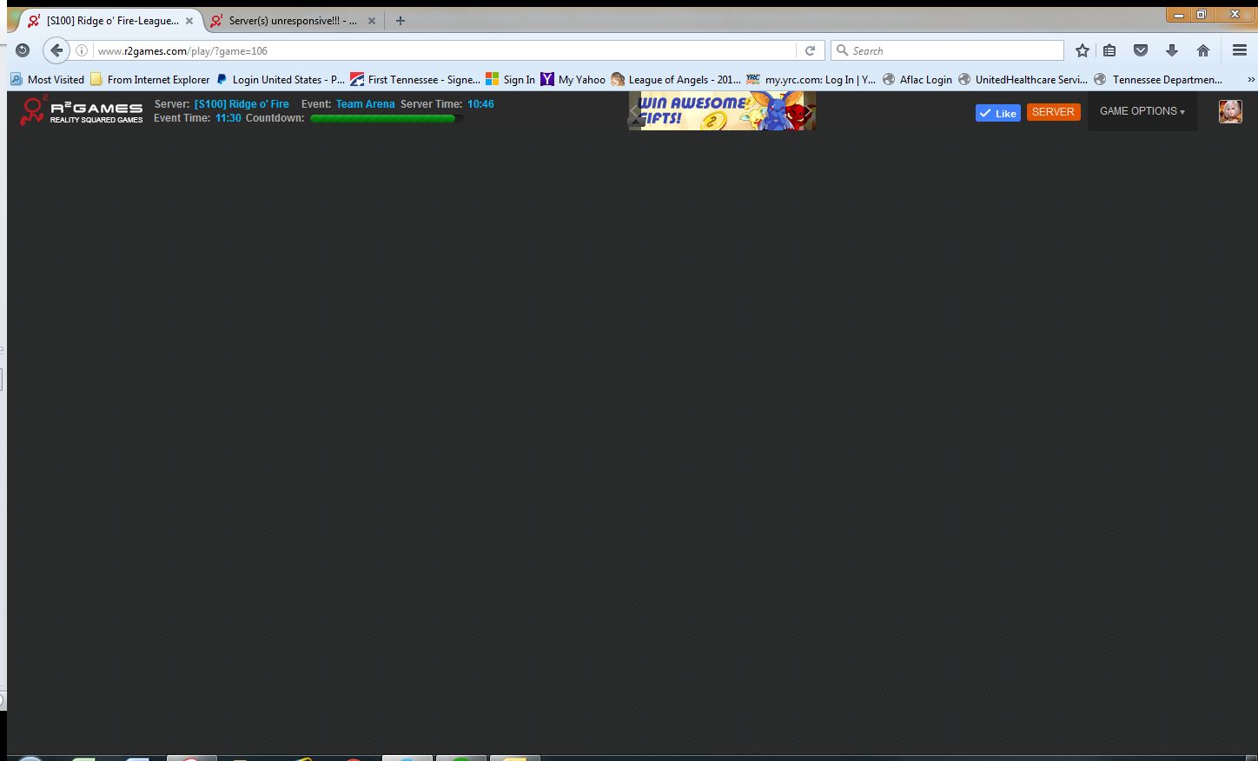
Task: Reload the current page
Action: (x=810, y=51)
